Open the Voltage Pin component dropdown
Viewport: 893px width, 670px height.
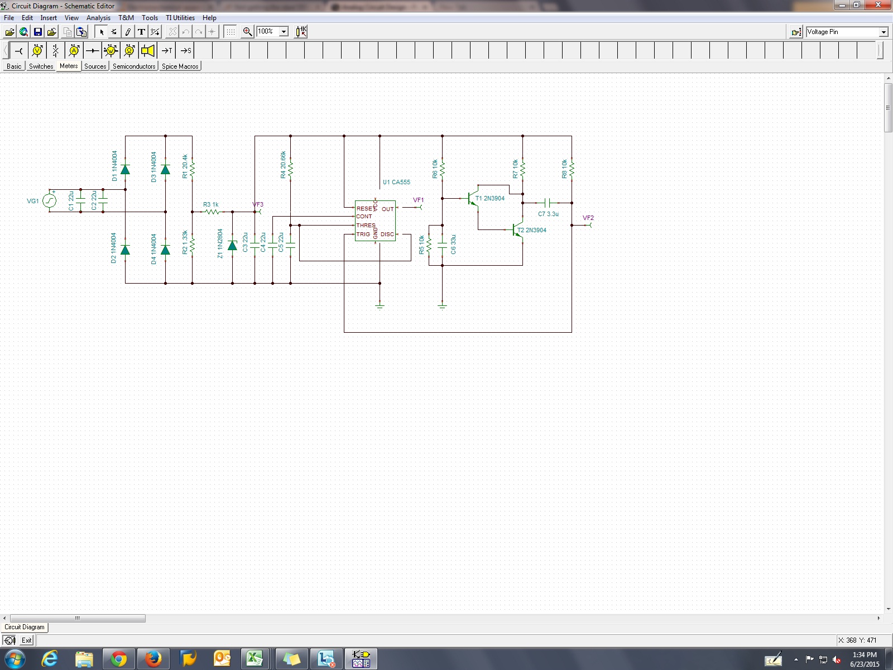point(884,32)
